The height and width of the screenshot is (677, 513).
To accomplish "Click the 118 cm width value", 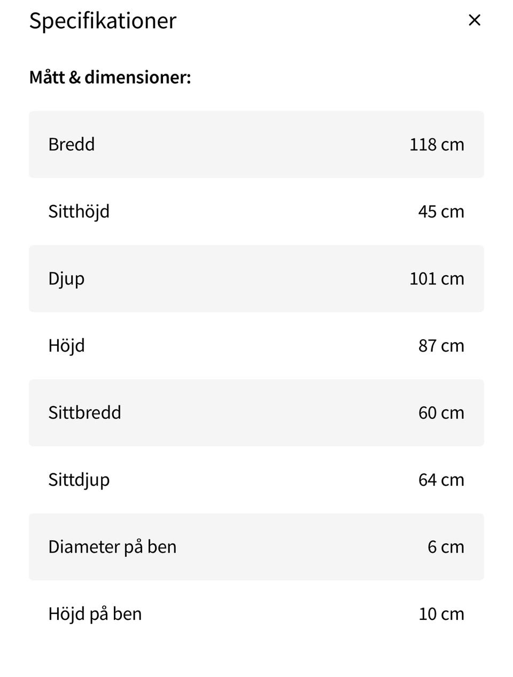I will 437,144.
